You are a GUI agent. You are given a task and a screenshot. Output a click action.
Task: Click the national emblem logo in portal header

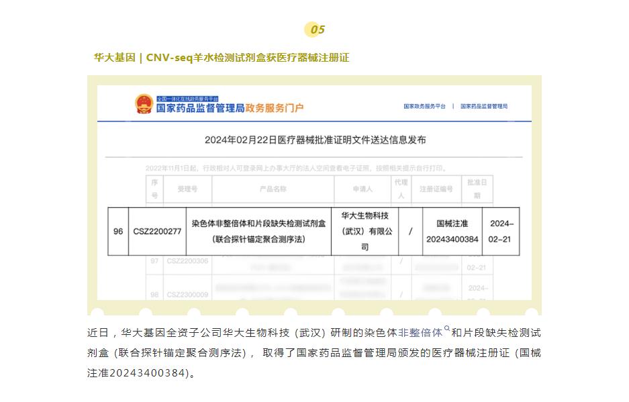pyautogui.click(x=144, y=104)
